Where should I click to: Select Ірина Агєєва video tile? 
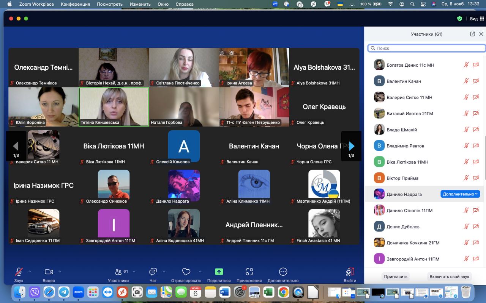point(254,67)
